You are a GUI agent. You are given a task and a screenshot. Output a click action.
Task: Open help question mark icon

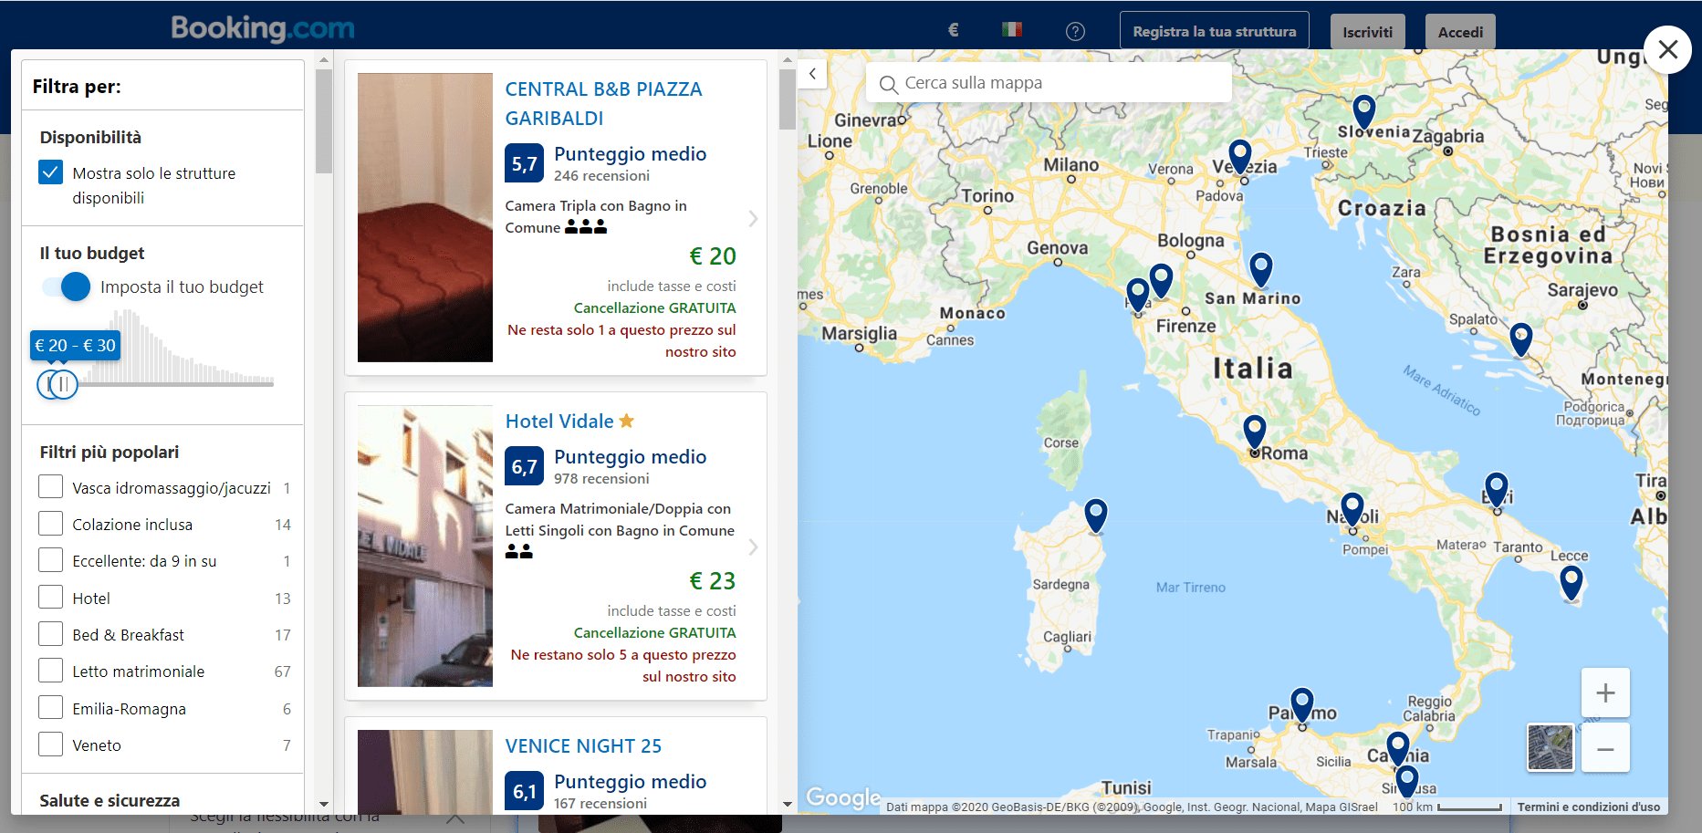[x=1075, y=31]
